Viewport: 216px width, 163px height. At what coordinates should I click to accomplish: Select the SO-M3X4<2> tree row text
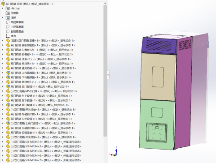coord(46,146)
